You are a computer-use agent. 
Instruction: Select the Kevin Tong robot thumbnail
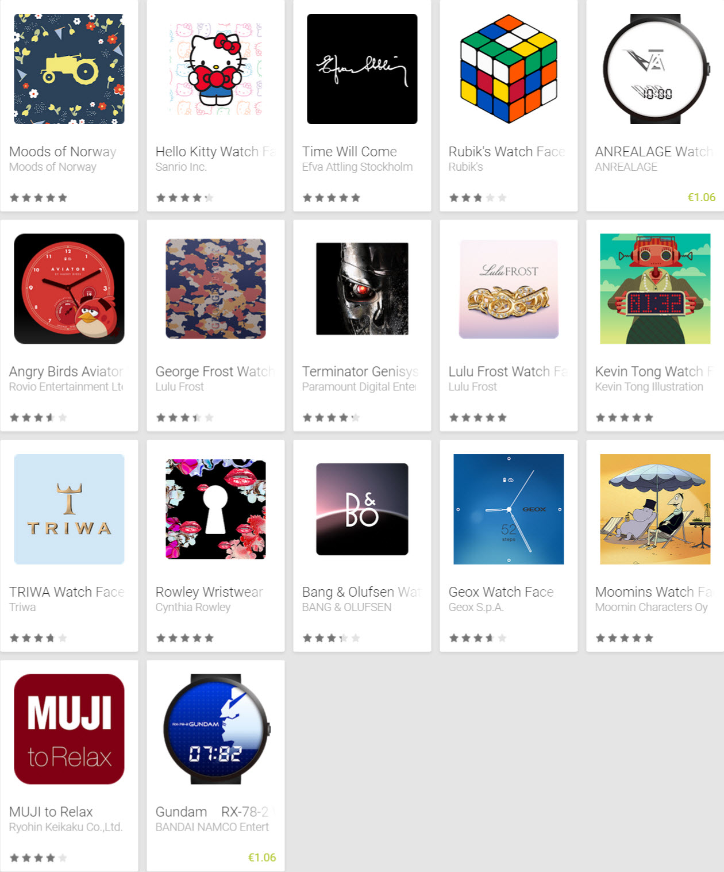[x=655, y=289]
